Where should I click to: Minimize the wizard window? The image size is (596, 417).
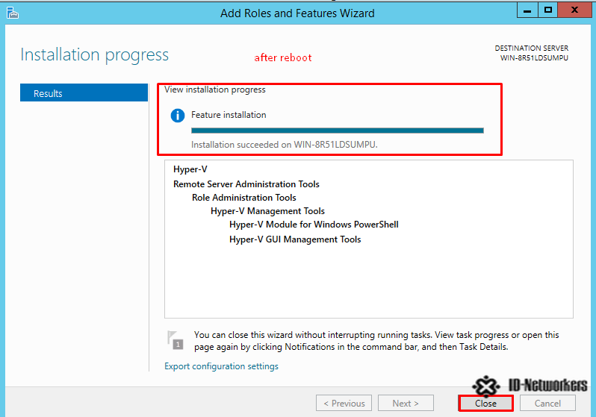click(x=527, y=10)
